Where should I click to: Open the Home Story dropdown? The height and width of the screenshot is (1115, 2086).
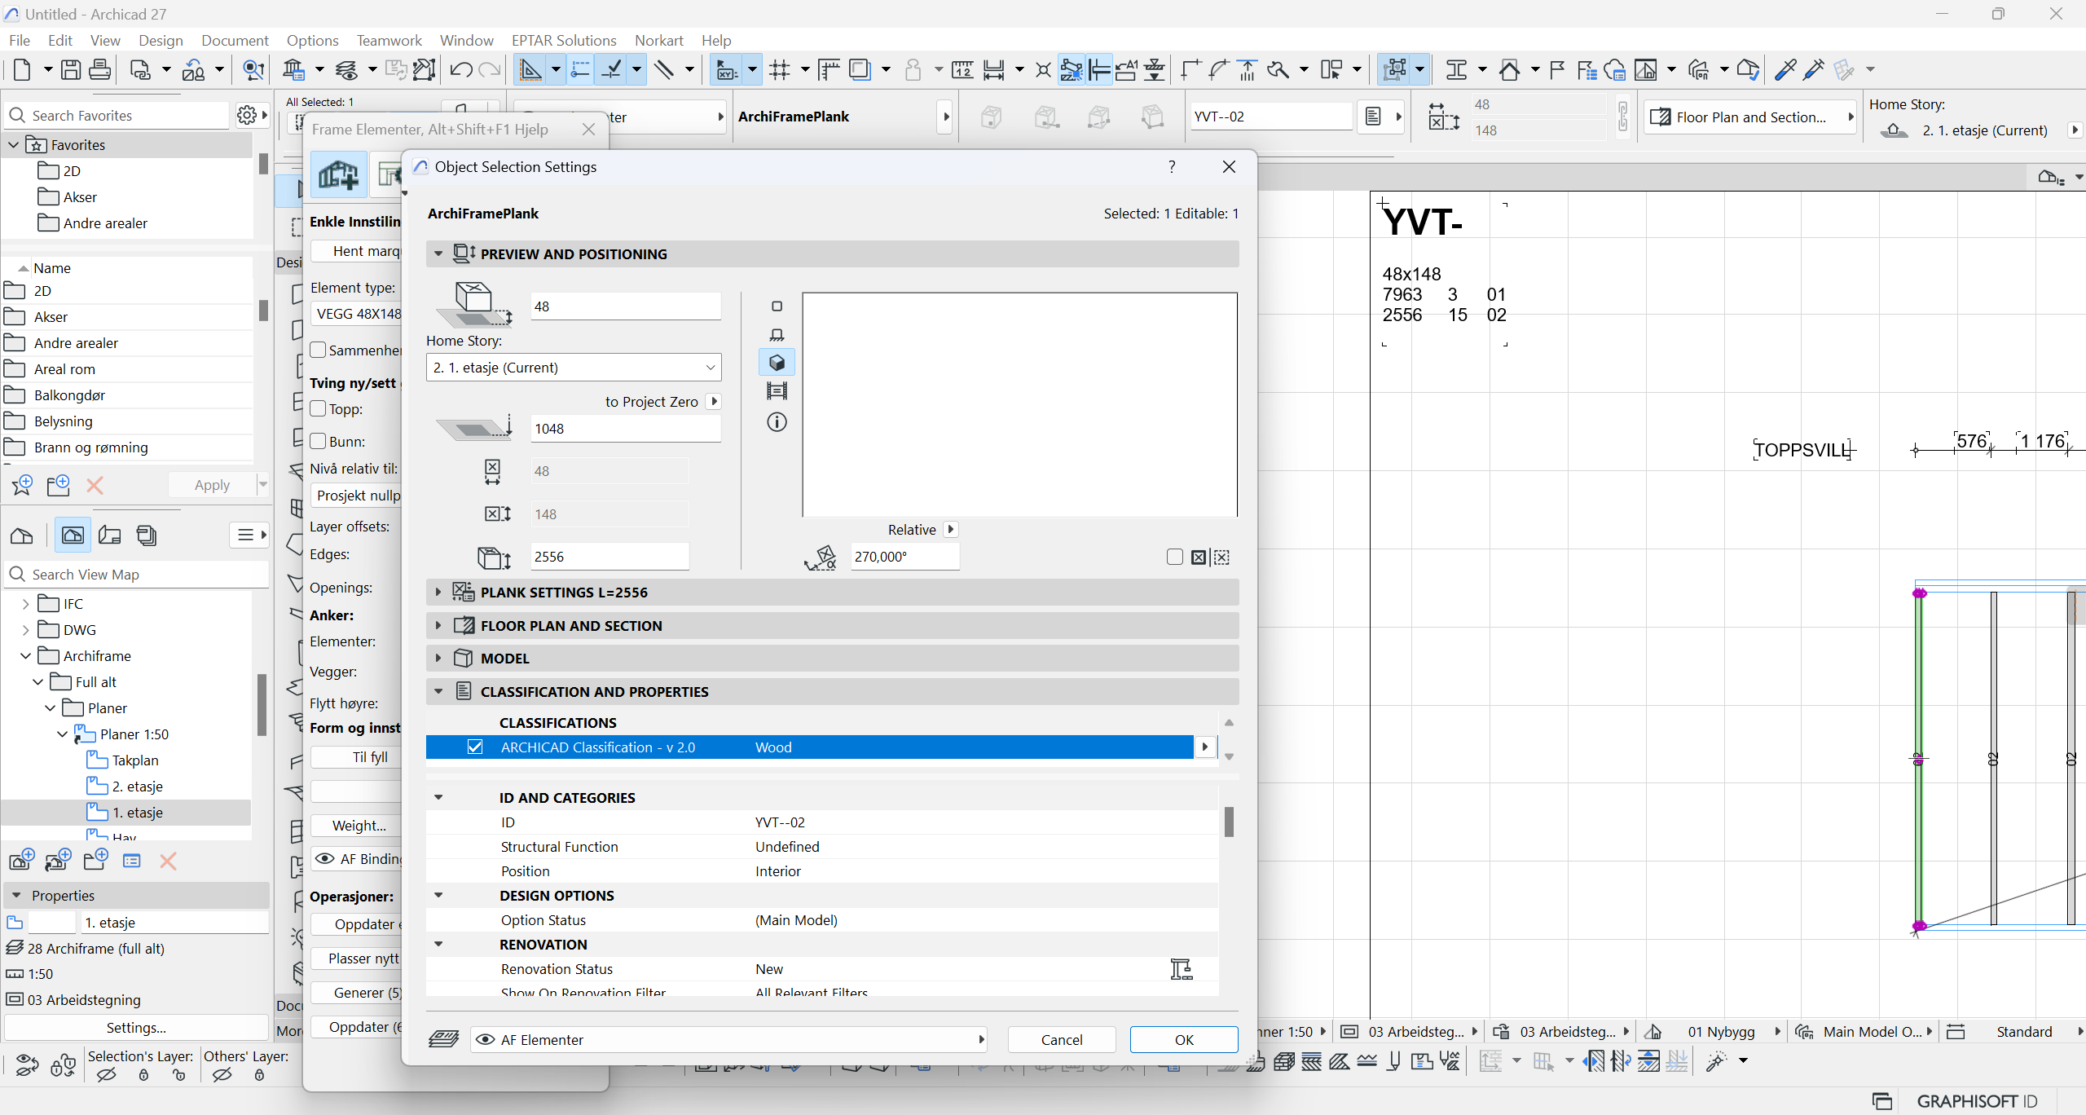click(x=573, y=368)
